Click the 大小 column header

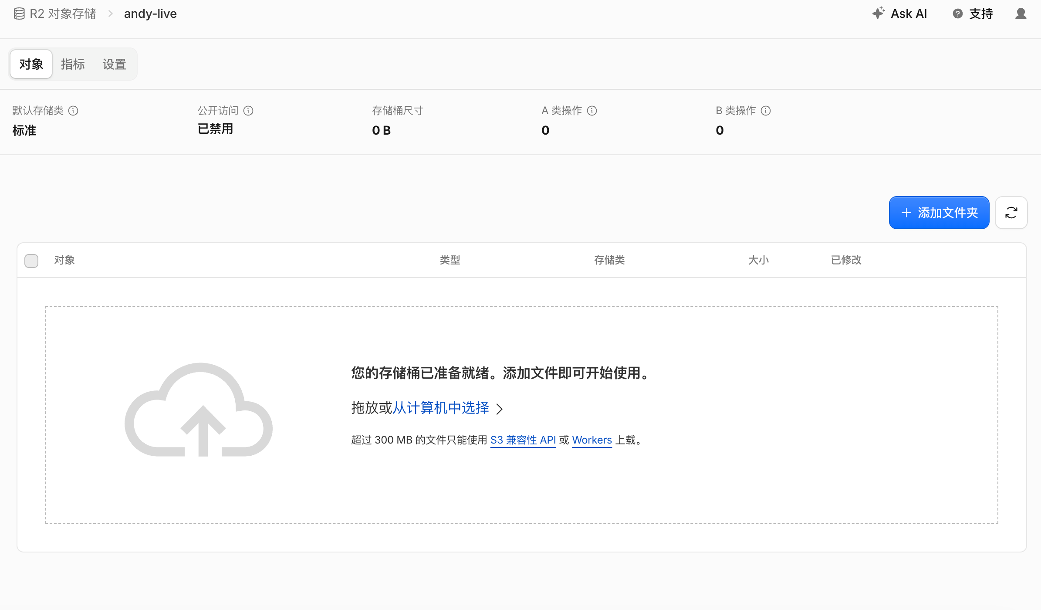758,260
